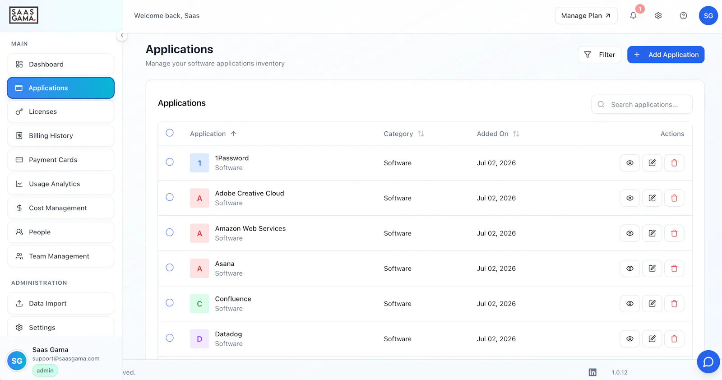The height and width of the screenshot is (380, 722).
Task: Toggle the select-all applications checkbox
Action: (170, 133)
